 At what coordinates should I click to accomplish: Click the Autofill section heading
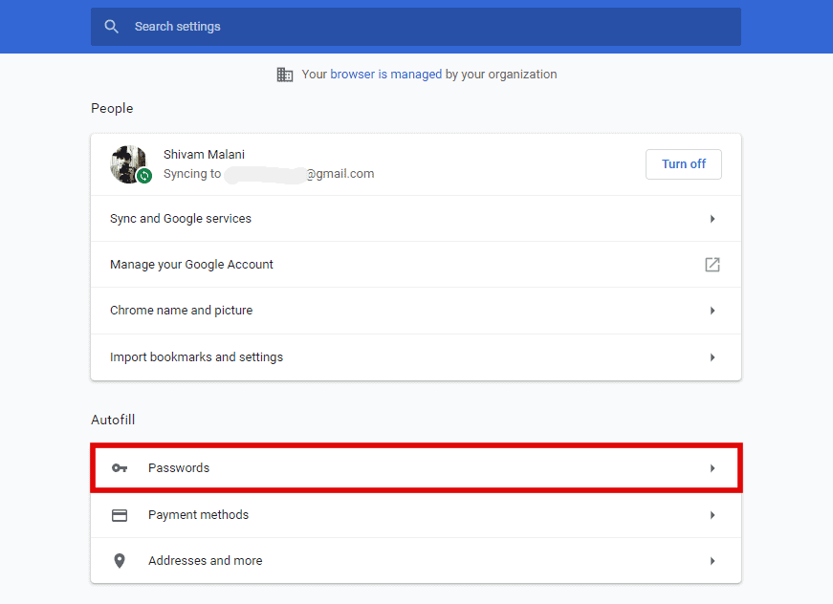113,420
